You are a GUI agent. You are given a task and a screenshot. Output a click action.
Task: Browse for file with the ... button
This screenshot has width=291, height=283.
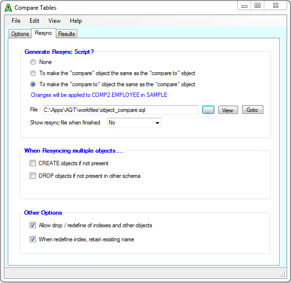pyautogui.click(x=208, y=110)
